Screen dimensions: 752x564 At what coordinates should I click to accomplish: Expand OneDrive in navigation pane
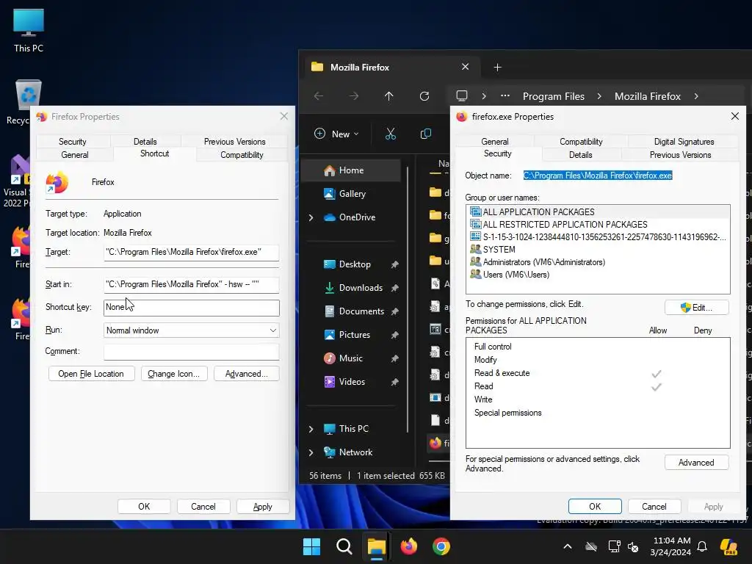pyautogui.click(x=311, y=217)
